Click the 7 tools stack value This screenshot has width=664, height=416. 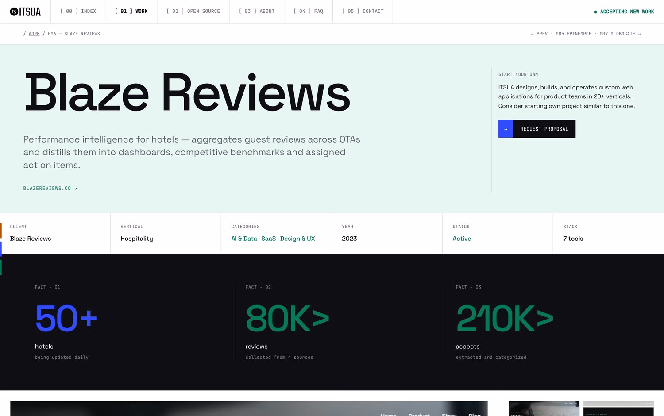click(573, 239)
